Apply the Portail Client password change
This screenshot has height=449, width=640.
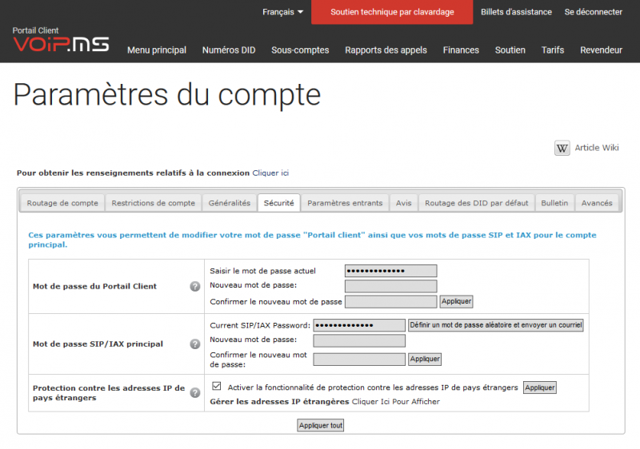(456, 301)
